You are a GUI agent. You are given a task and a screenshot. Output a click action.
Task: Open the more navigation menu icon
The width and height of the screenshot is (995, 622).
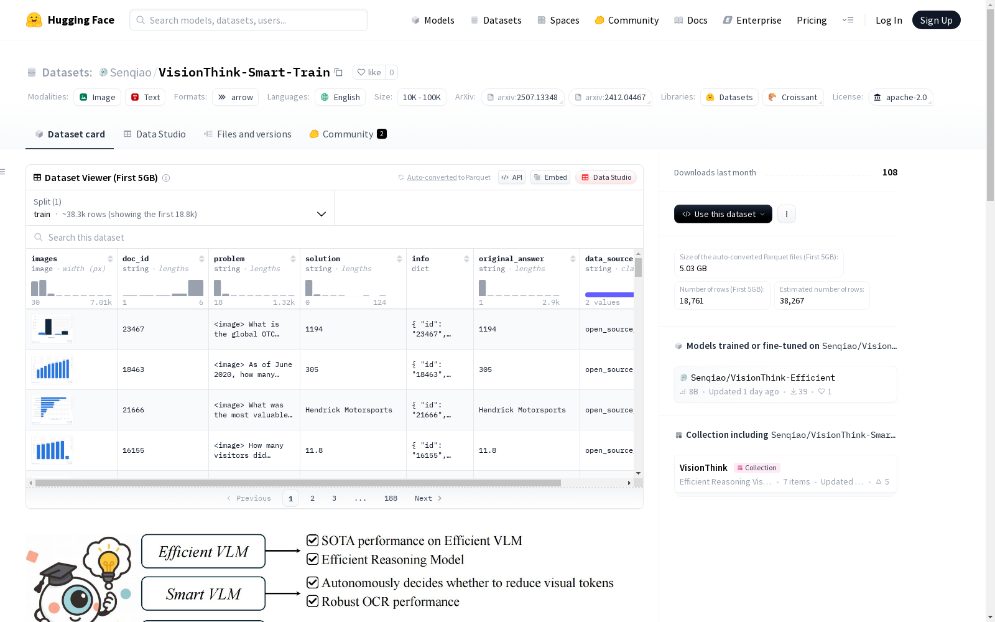pyautogui.click(x=848, y=20)
